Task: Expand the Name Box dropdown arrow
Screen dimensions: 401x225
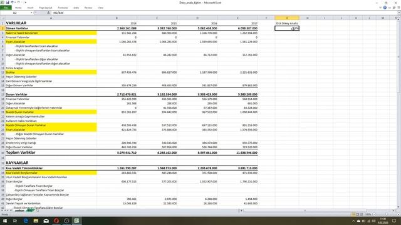Action: (x=31, y=12)
